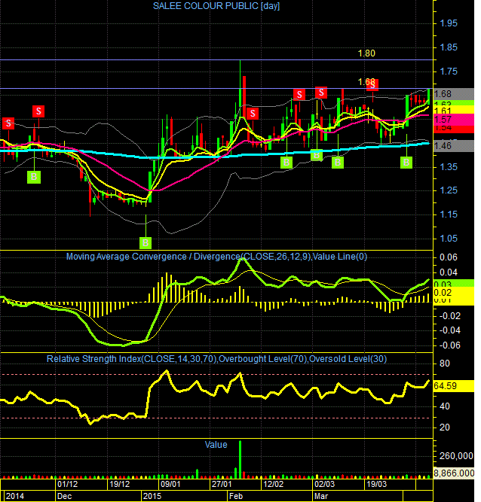
Task: Click the SALEE COLOUR PUBLIC [day] chart title
Action: [x=216, y=6]
